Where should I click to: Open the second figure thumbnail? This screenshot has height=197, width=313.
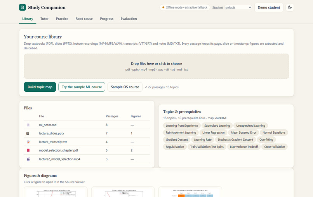pos(123,192)
